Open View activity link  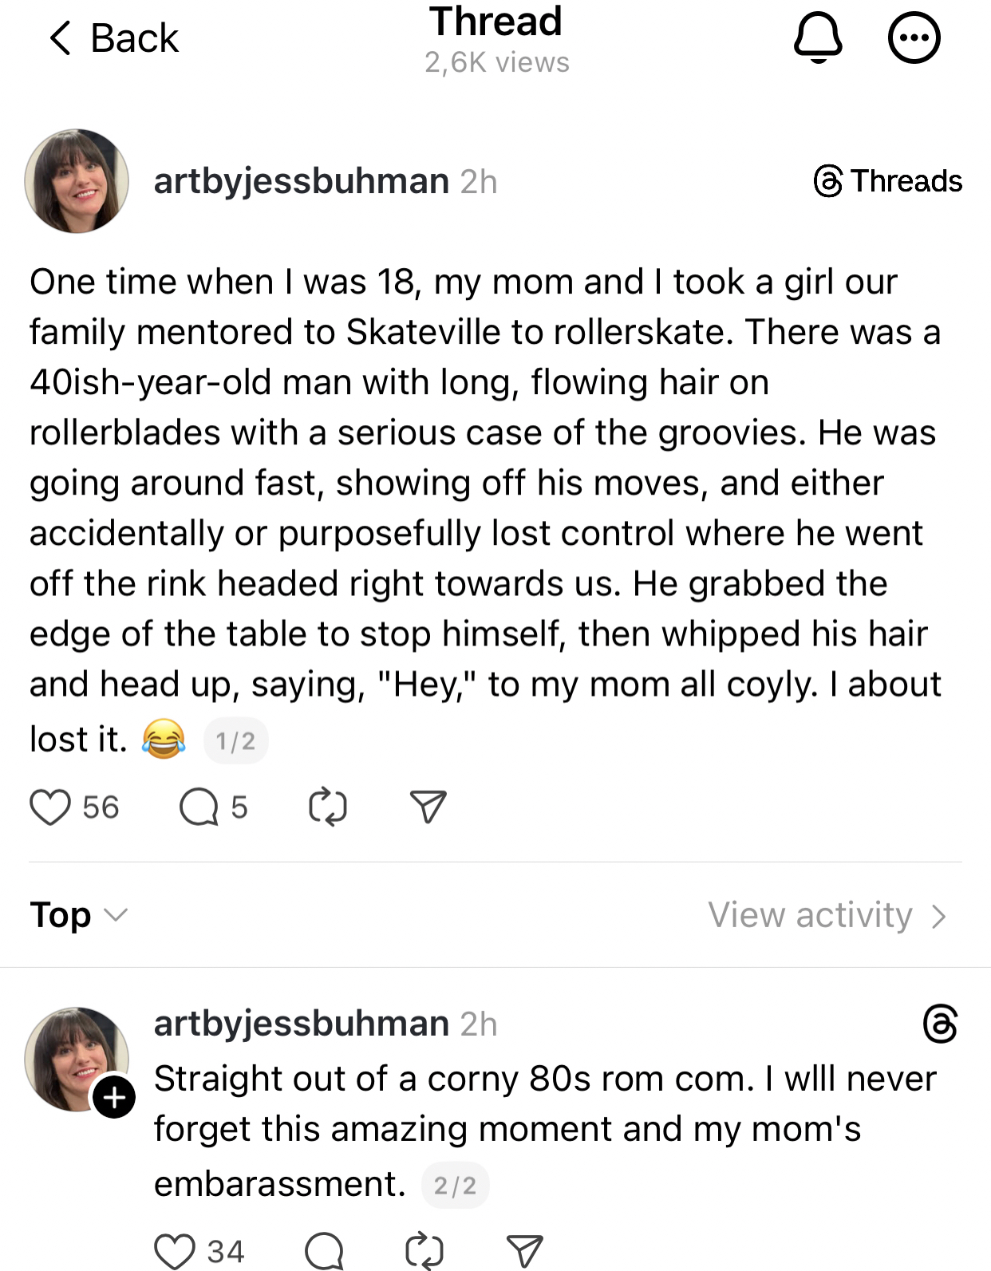point(827,915)
